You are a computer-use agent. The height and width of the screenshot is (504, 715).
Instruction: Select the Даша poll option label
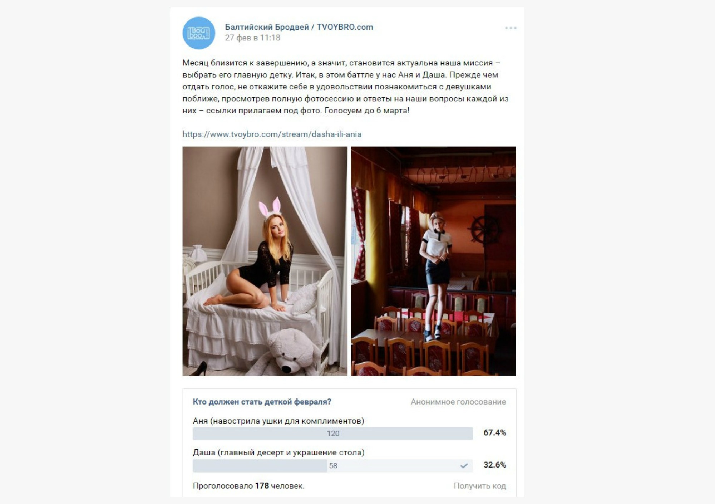pos(278,452)
